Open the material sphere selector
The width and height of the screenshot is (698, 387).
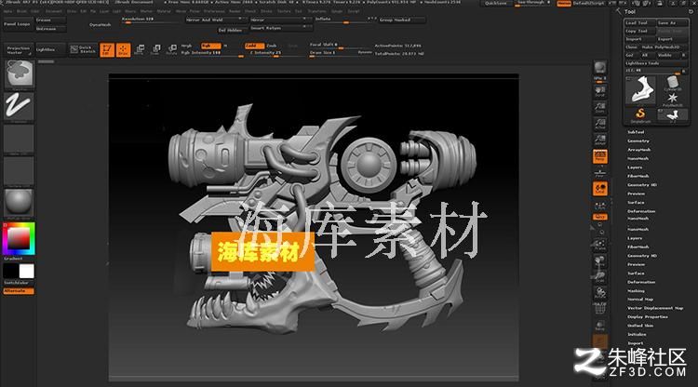click(20, 203)
